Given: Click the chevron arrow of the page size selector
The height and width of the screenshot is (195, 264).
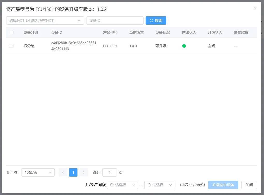Looking at the screenshot, I should click(x=50, y=172).
